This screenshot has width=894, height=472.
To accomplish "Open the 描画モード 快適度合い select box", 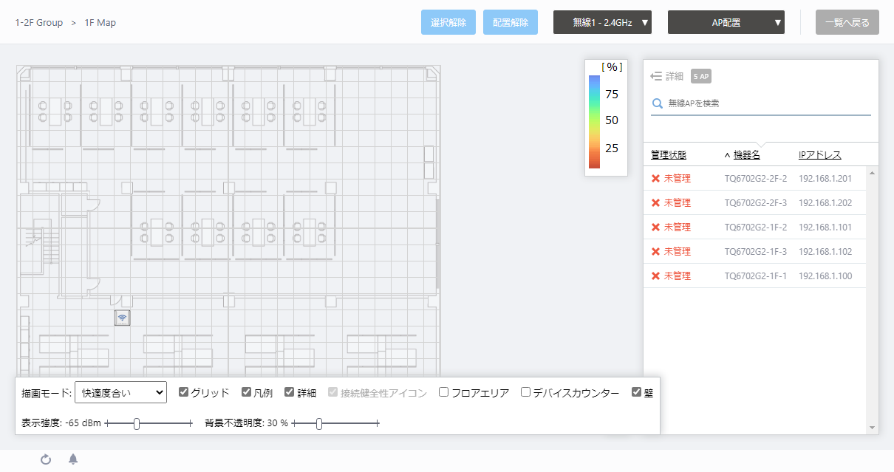I will click(x=121, y=393).
